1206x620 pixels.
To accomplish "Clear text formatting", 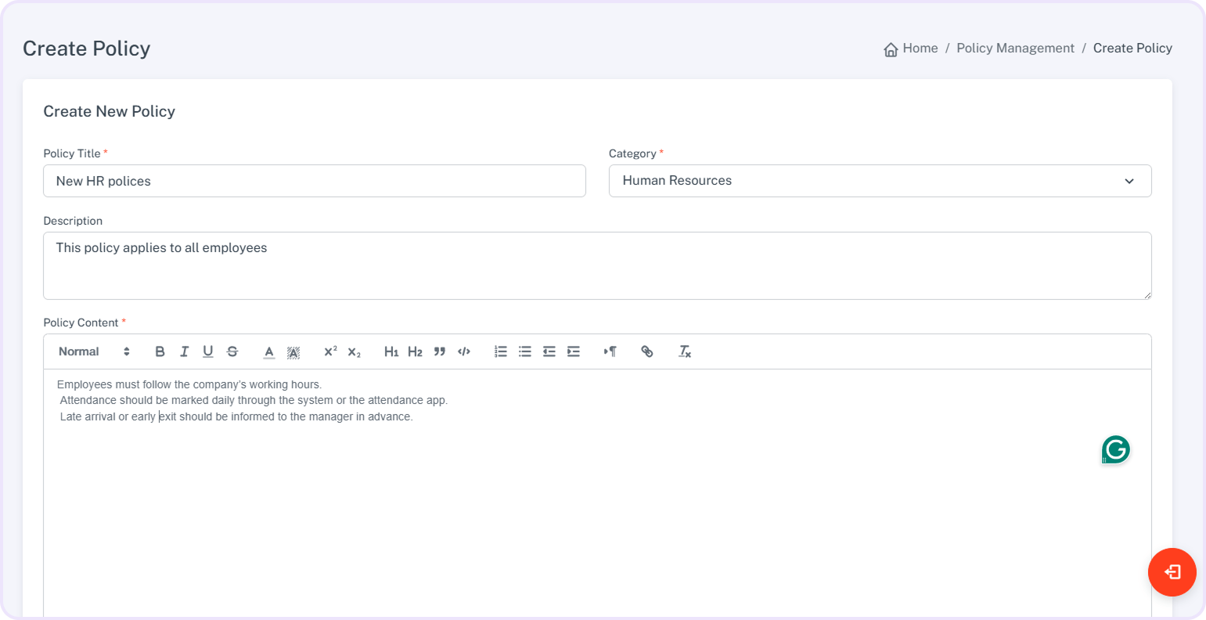I will pyautogui.click(x=685, y=351).
